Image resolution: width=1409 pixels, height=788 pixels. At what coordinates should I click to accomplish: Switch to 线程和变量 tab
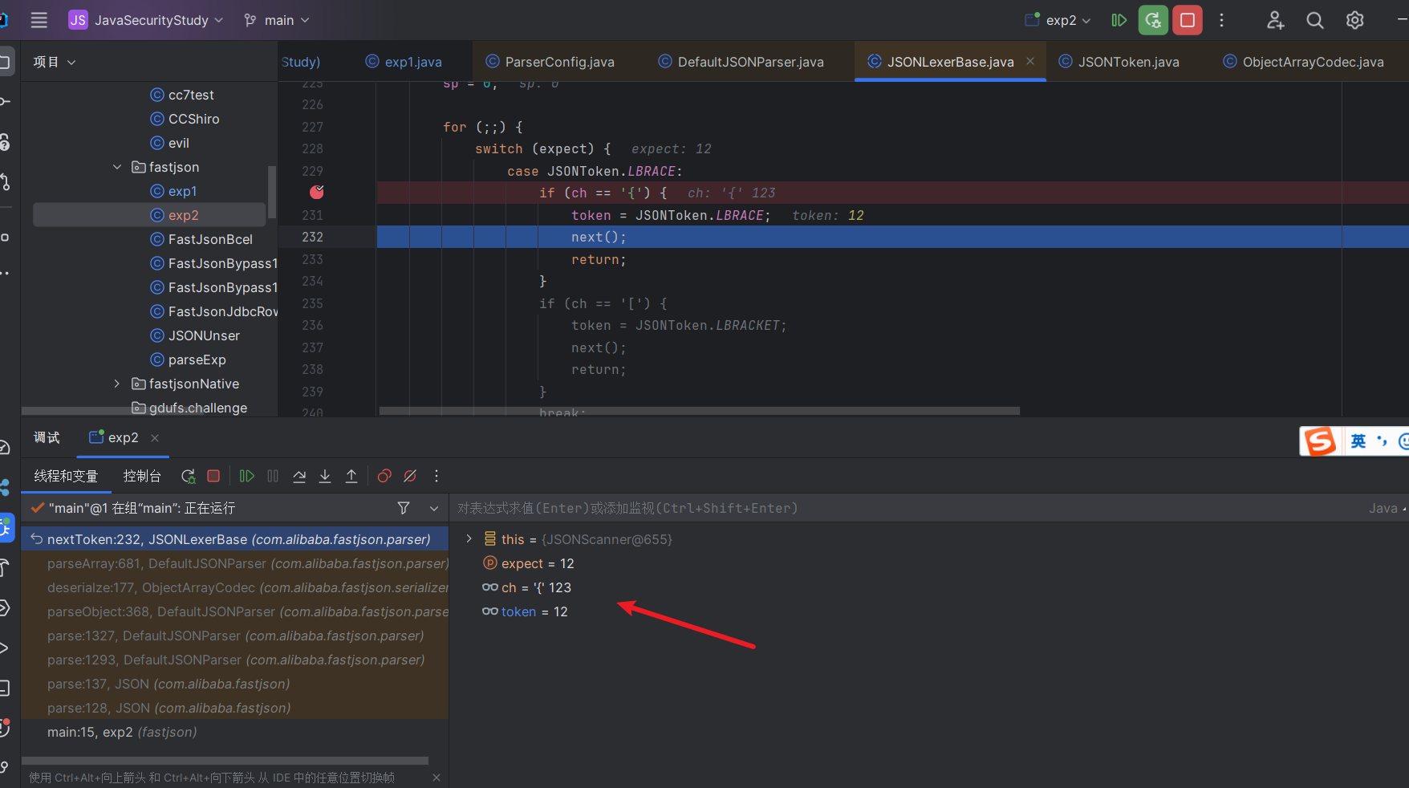[66, 476]
